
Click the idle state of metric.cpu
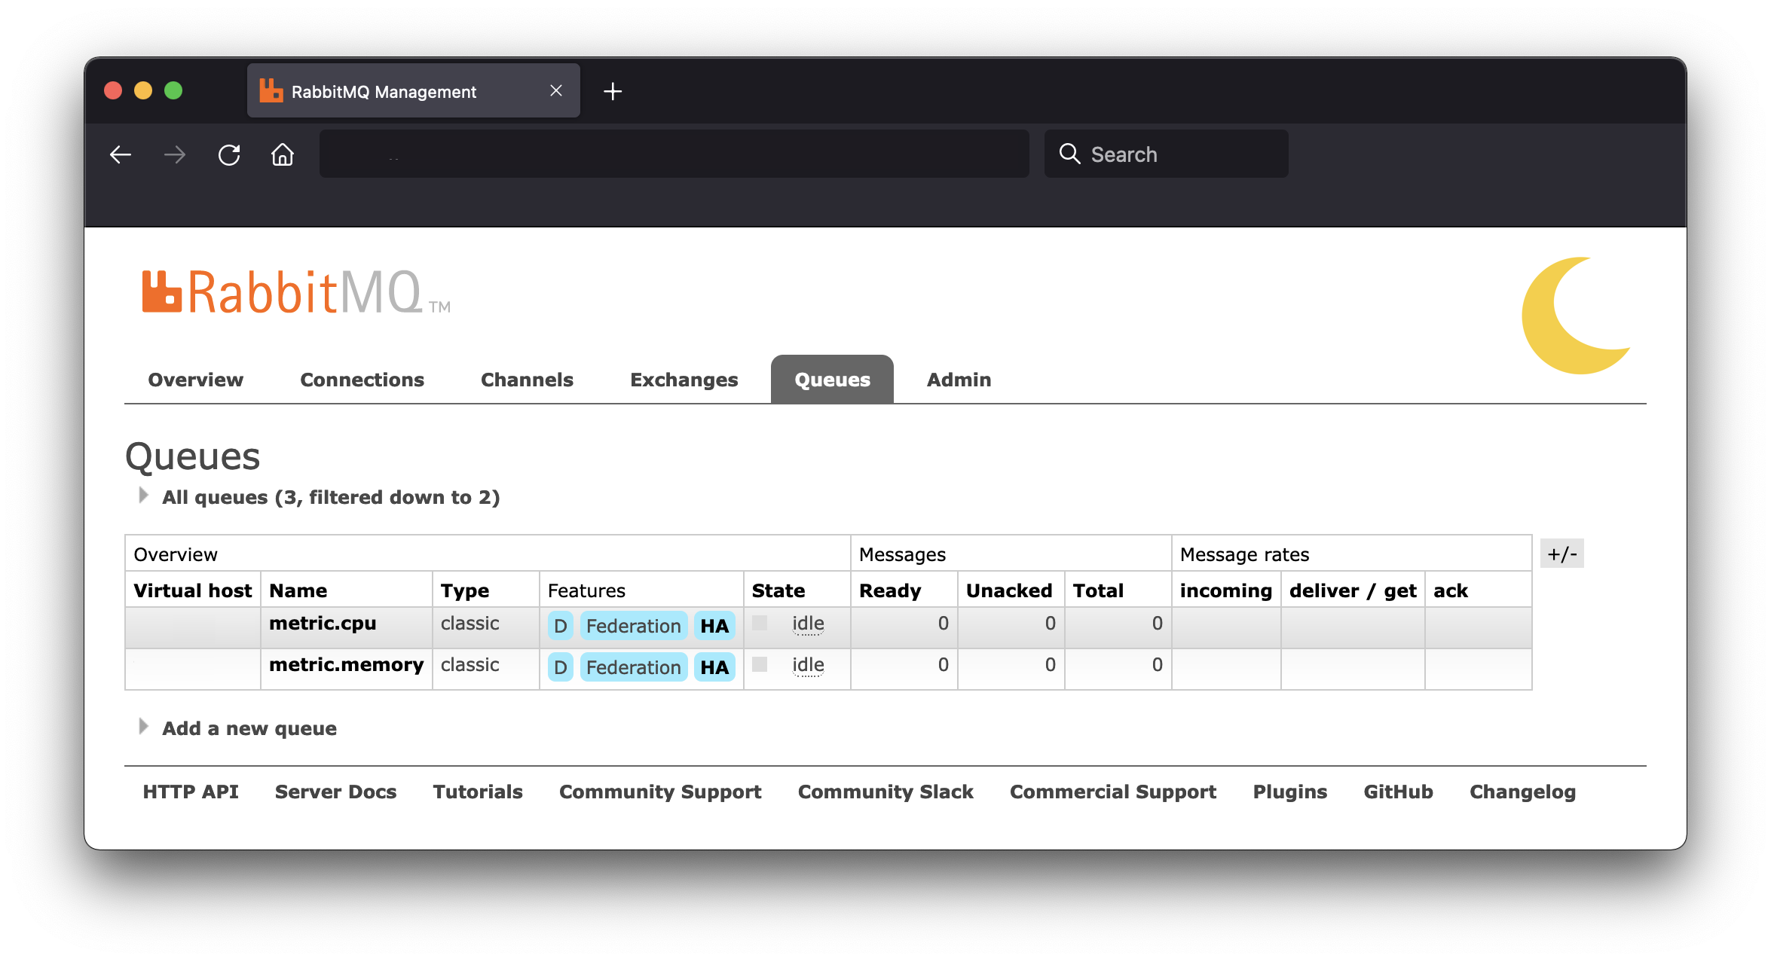[x=808, y=624]
